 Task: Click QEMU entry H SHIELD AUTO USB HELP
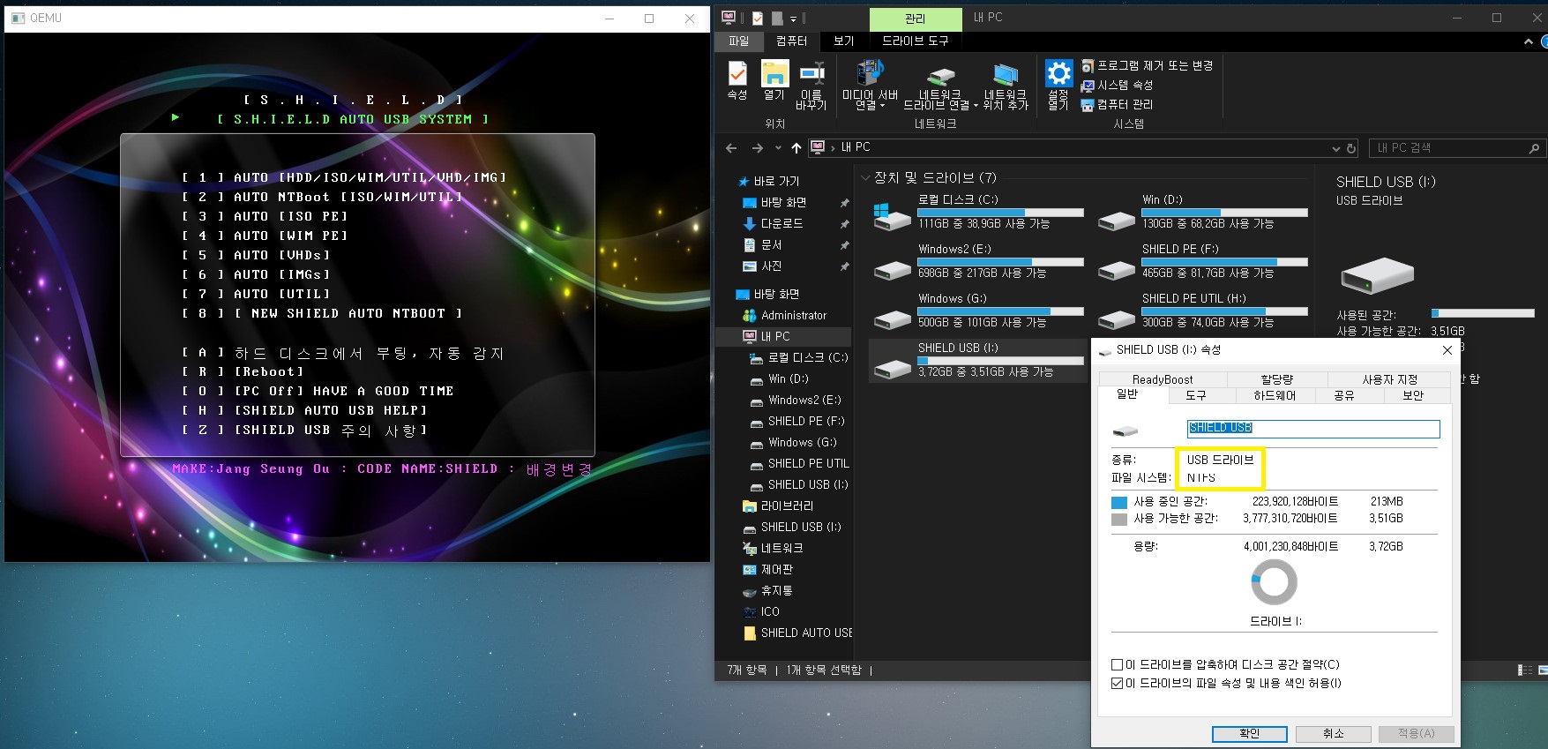[x=304, y=410]
